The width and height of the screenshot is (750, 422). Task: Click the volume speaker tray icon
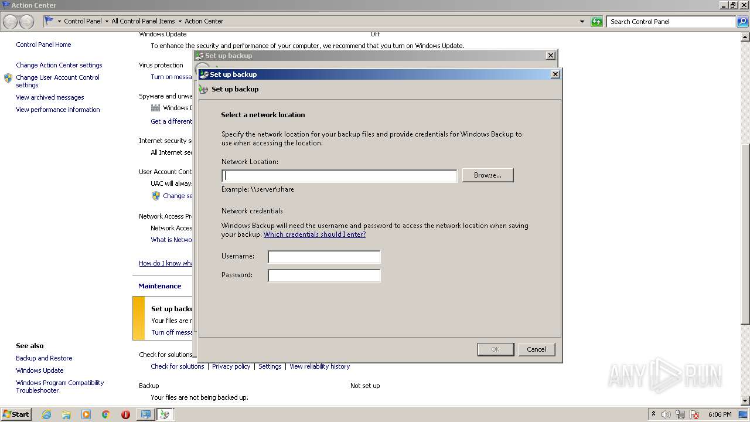click(666, 414)
